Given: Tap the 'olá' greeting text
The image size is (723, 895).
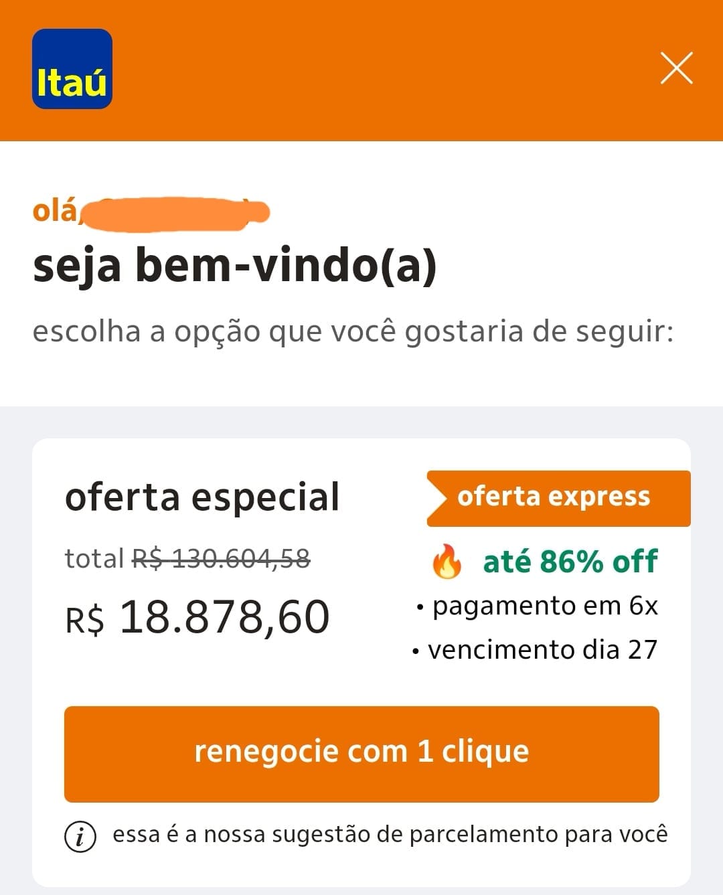Looking at the screenshot, I should click(55, 211).
